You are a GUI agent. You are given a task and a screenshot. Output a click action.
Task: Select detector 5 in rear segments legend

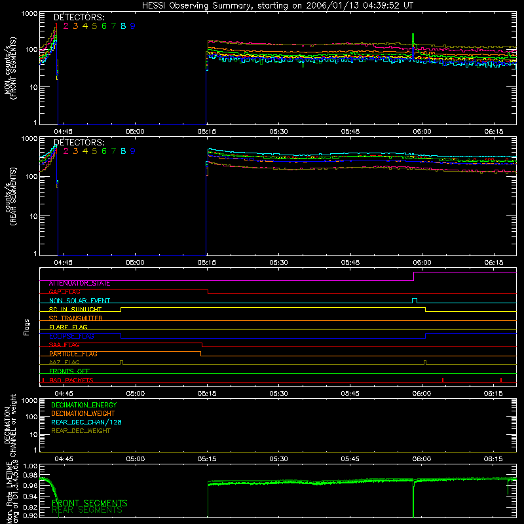[x=94, y=151]
